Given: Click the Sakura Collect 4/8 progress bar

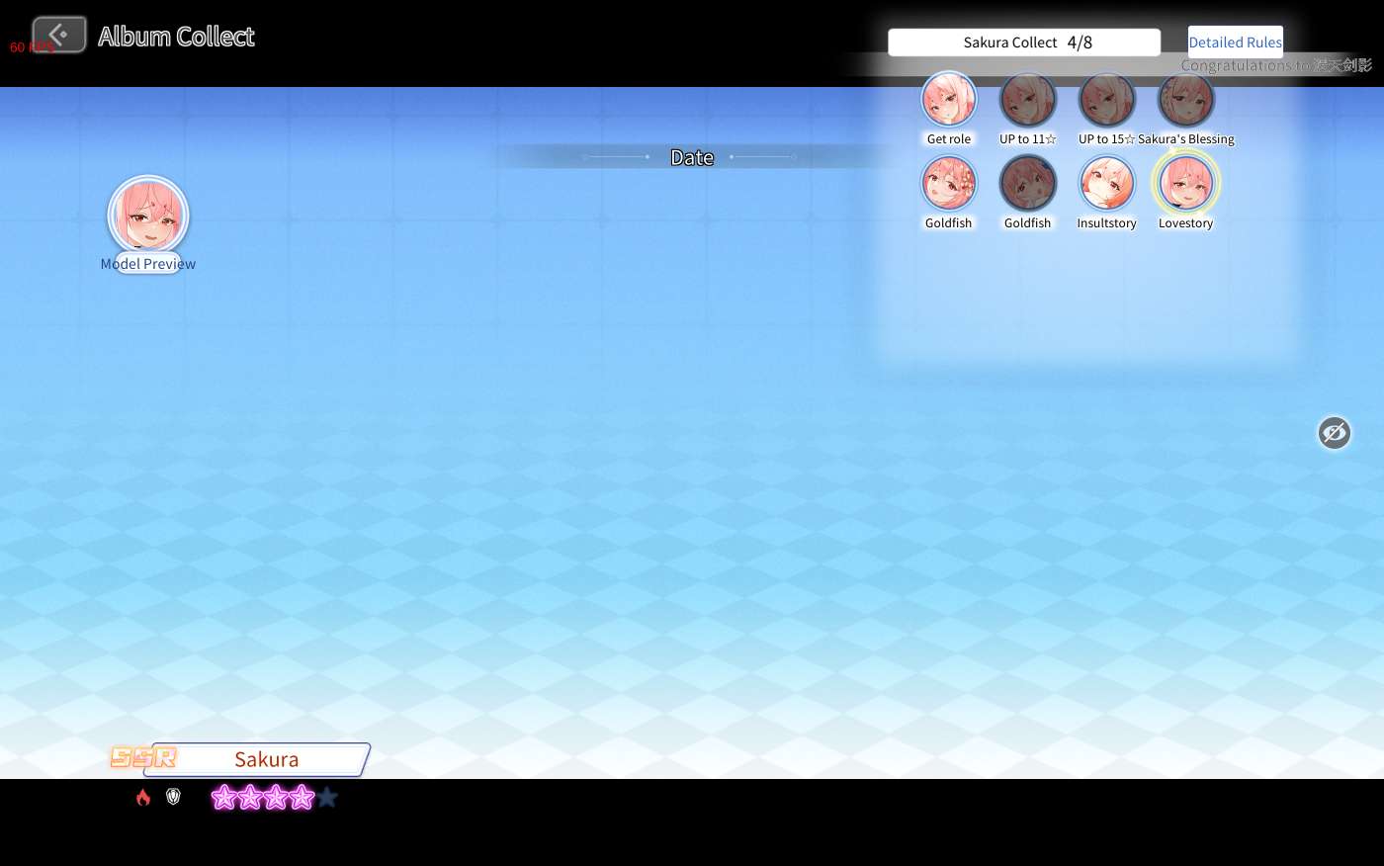Looking at the screenshot, I should tap(1024, 43).
